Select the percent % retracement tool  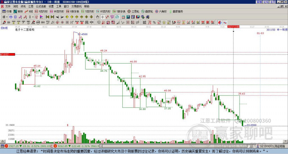point(154,22)
